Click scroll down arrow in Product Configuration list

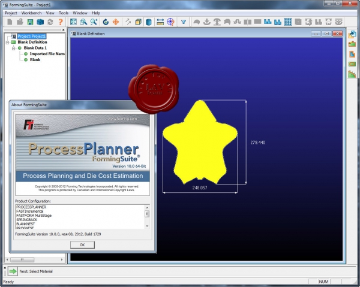tap(147, 226)
